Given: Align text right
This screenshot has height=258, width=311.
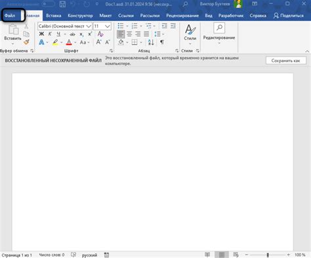Looking at the screenshot, I should point(138,34).
